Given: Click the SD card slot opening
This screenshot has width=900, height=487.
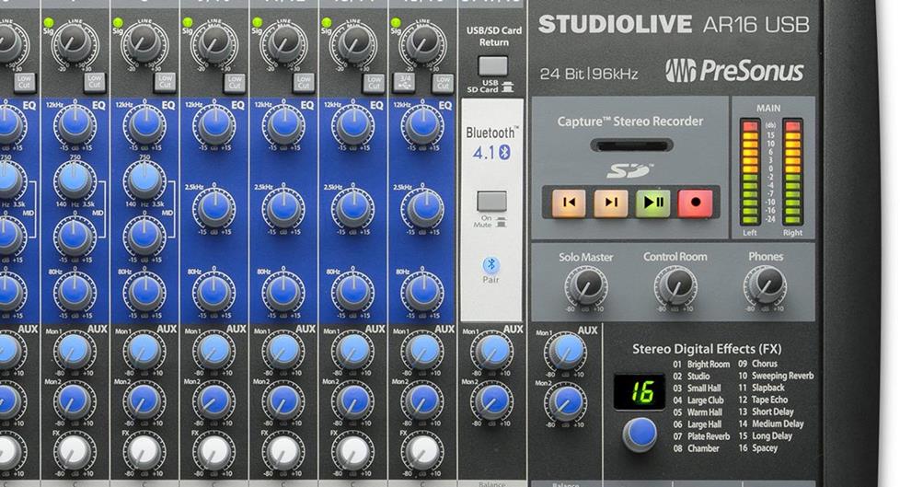Looking at the screenshot, I should click(630, 145).
